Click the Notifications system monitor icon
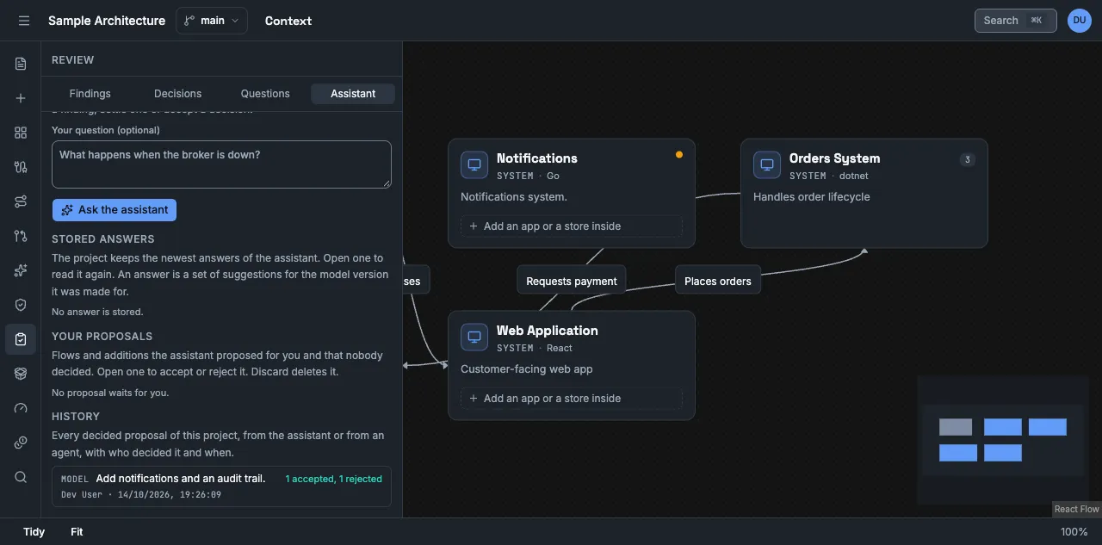 click(x=474, y=165)
